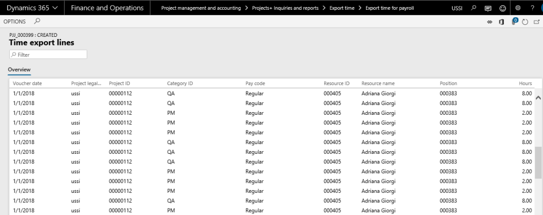Click the Hours column header

(525, 83)
